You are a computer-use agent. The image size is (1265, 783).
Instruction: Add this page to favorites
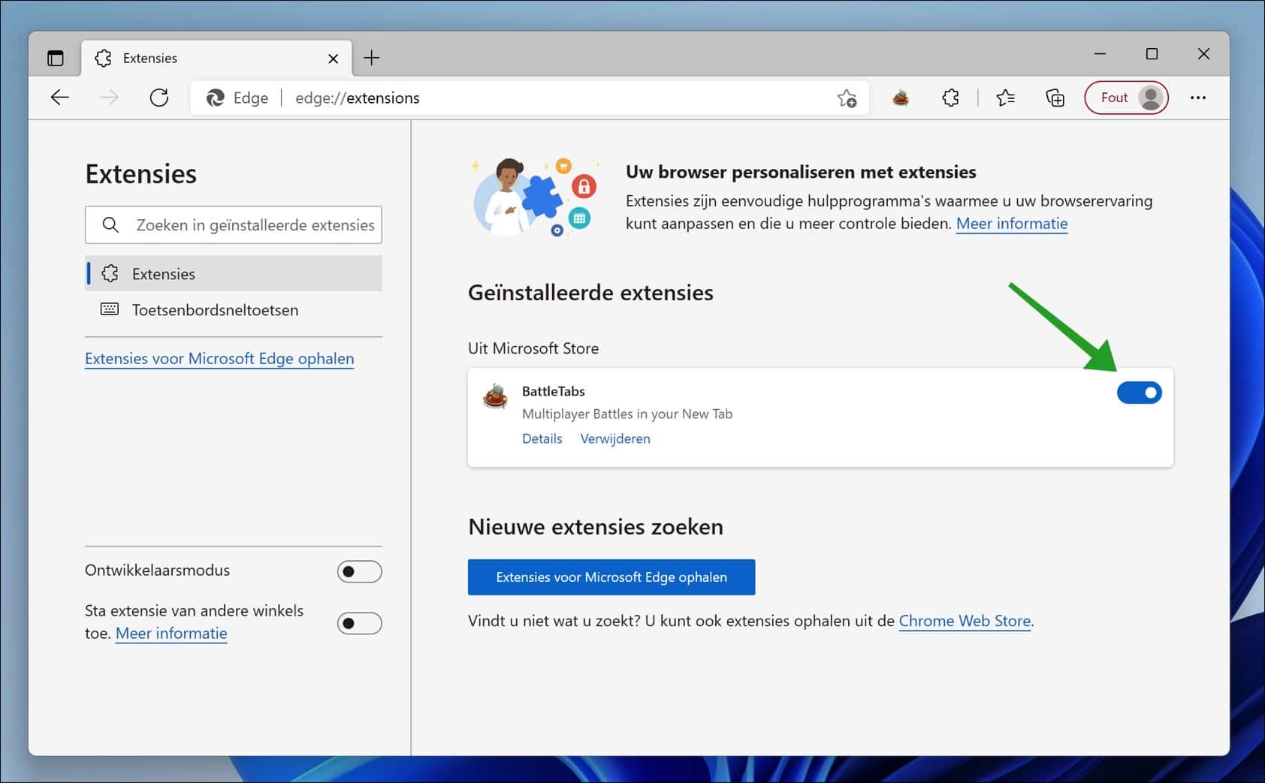pos(847,98)
